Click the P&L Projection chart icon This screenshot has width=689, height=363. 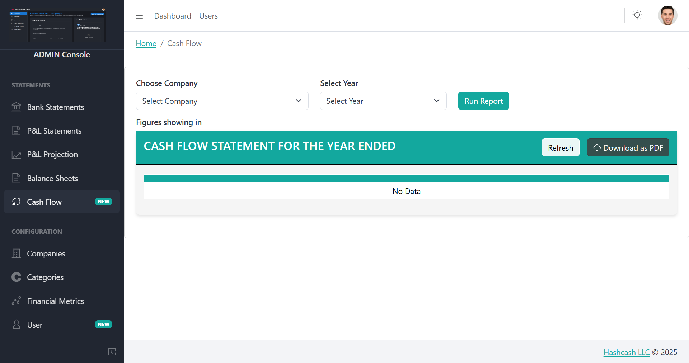click(16, 155)
